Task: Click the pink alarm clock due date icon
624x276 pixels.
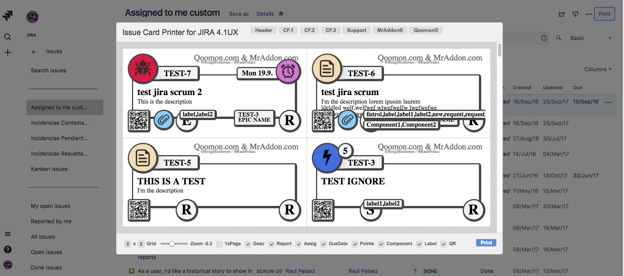Action: point(288,72)
